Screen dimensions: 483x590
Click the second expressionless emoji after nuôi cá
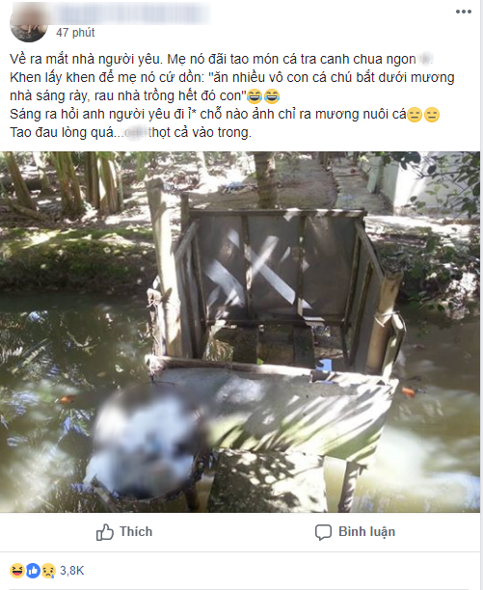432,115
